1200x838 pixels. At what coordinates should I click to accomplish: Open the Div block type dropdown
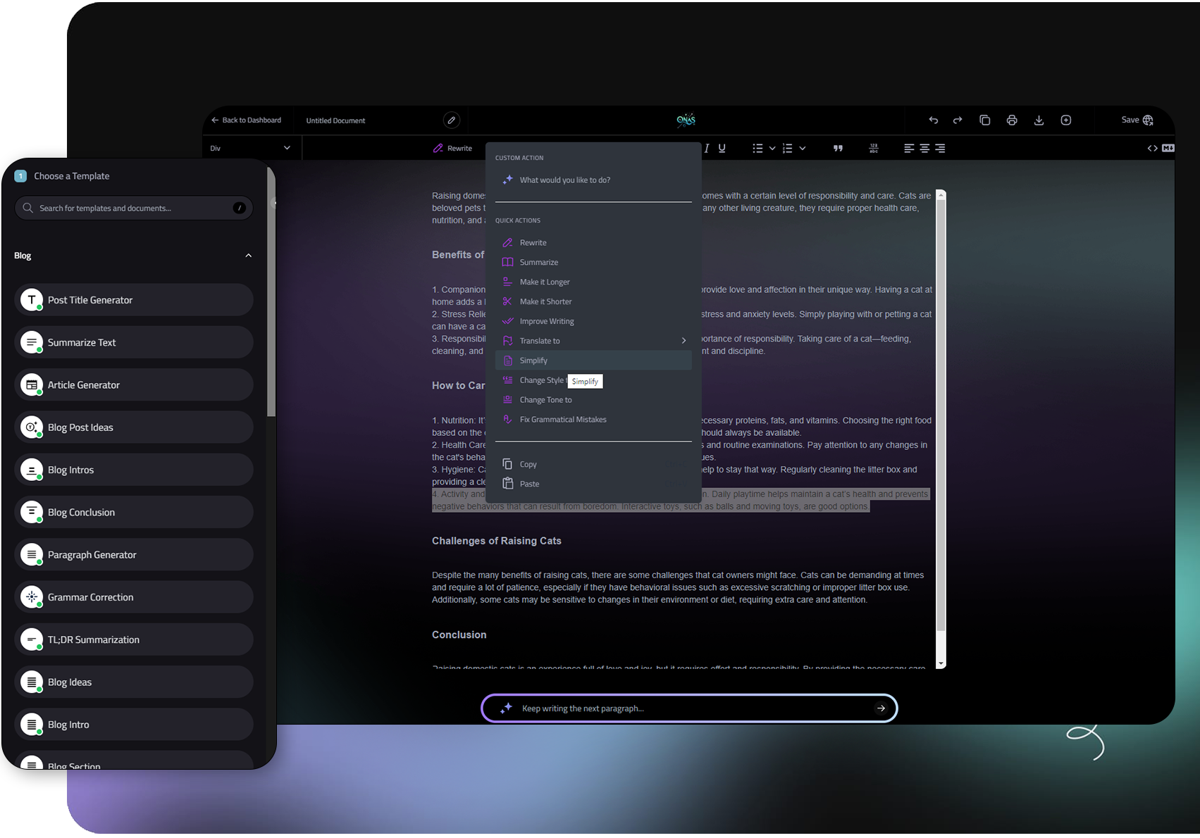pos(252,148)
